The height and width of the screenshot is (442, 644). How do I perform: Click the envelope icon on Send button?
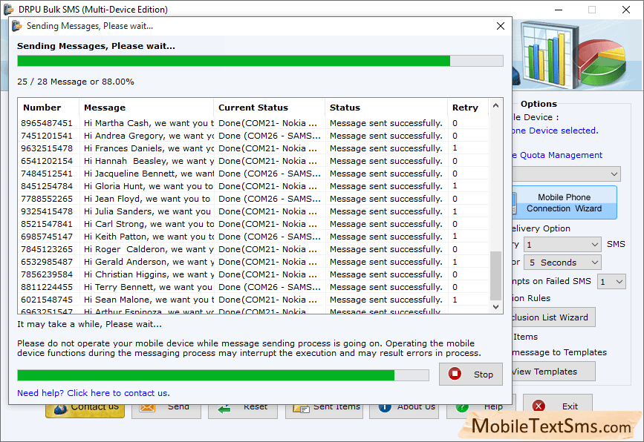tap(147, 408)
